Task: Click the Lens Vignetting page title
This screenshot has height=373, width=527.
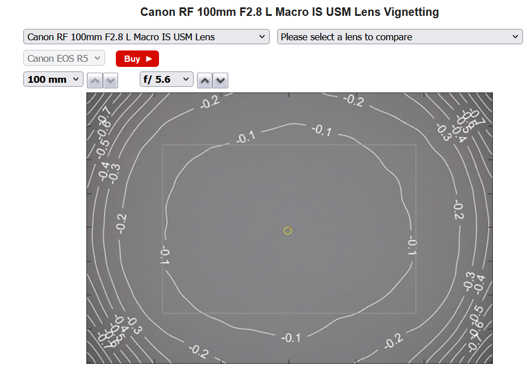Action: tap(290, 12)
